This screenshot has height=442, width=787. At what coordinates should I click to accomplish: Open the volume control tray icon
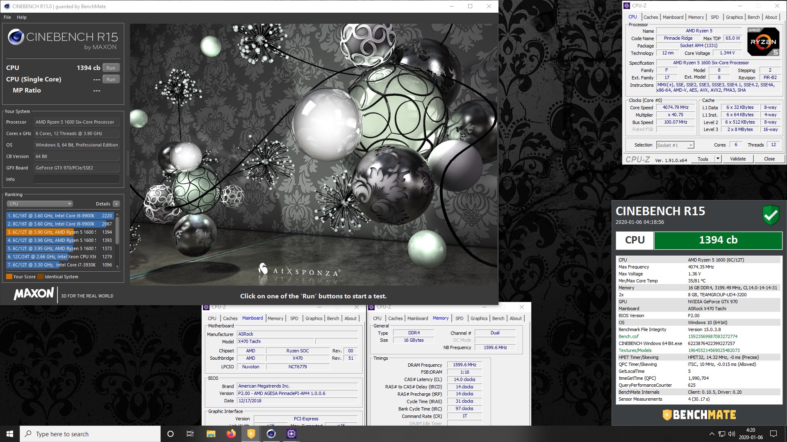[732, 434]
